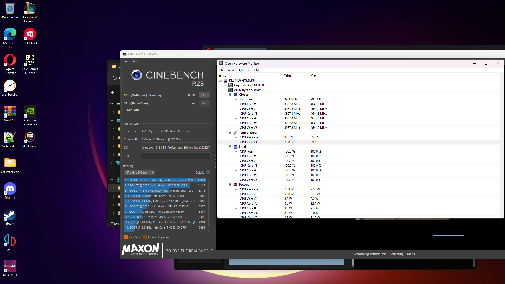The width and height of the screenshot is (505, 284).
Task: Open Notepad++ desktop shortcut
Action: 10,139
